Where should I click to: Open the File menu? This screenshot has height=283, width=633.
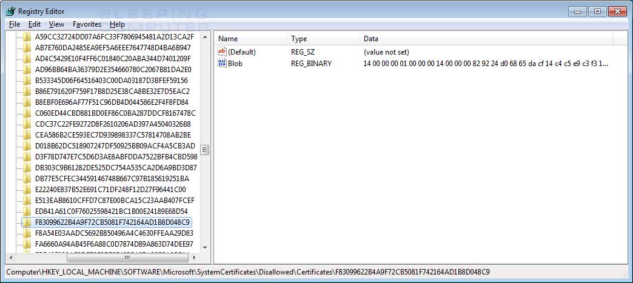15,24
